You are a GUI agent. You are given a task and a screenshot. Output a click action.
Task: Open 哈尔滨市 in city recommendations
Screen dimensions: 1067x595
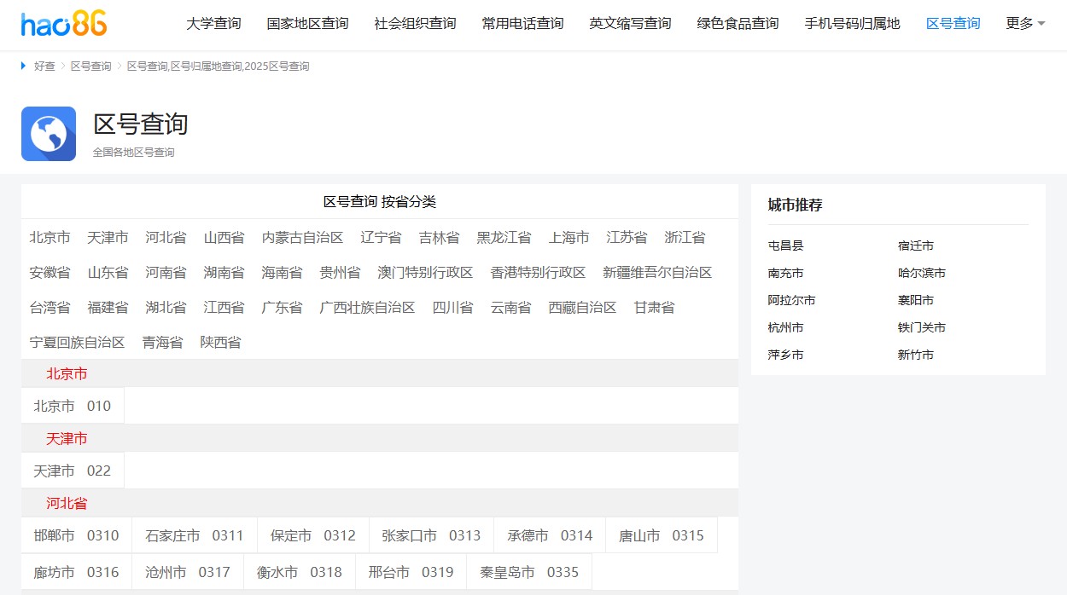(921, 273)
